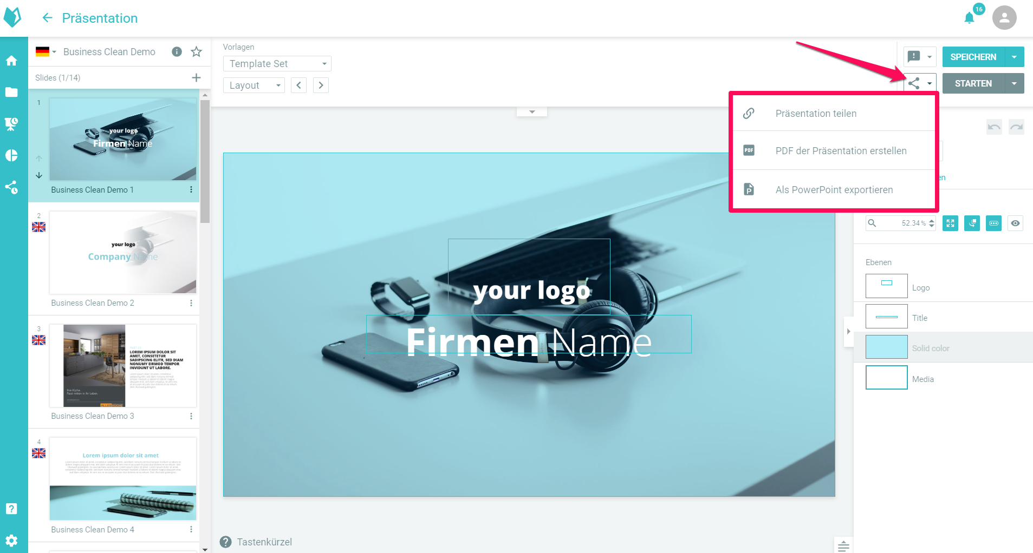1033x553 pixels.
Task: Select the Solid color layer swatch
Action: click(886, 347)
